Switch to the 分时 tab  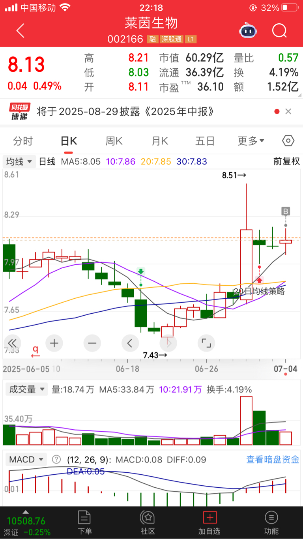(x=23, y=141)
